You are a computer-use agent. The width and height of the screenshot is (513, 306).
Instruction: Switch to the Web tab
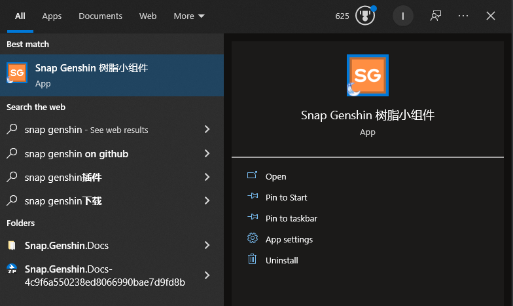tap(148, 16)
